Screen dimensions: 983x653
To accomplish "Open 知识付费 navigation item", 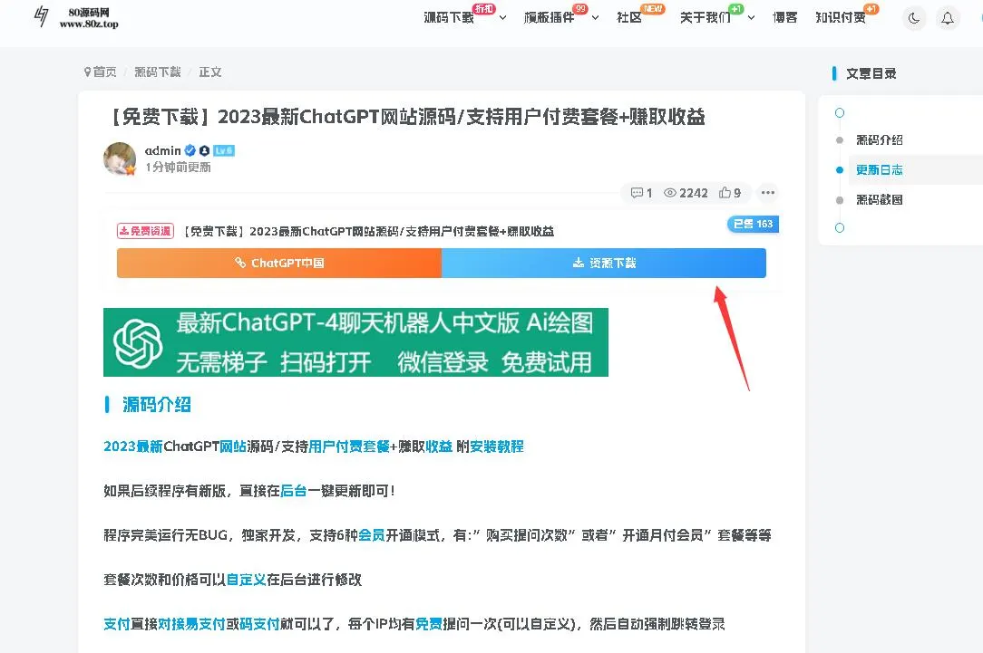I will [x=841, y=17].
